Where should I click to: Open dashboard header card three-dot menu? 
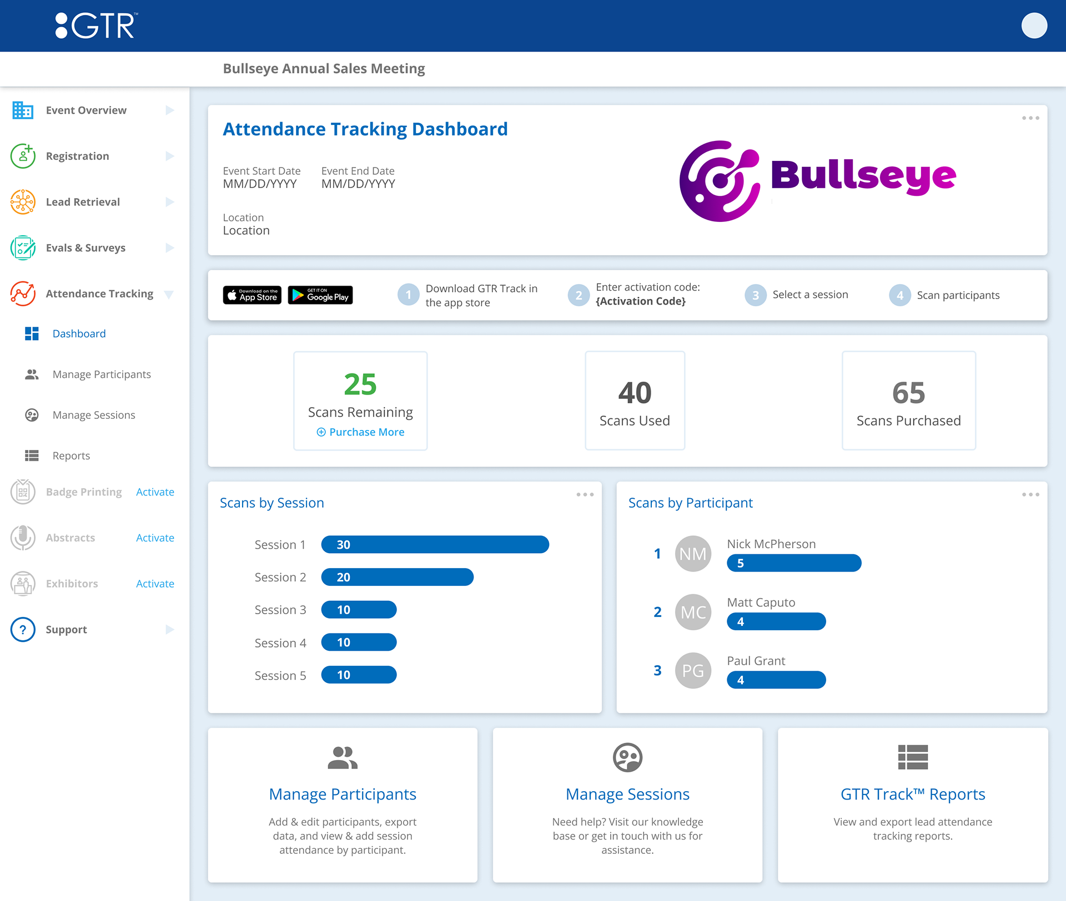[x=1030, y=118]
